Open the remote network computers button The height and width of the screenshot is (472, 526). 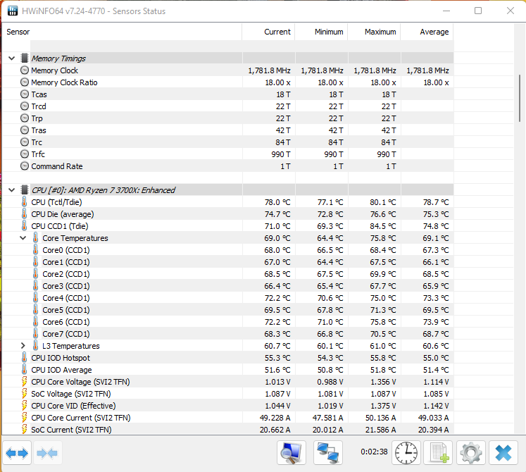(327, 453)
